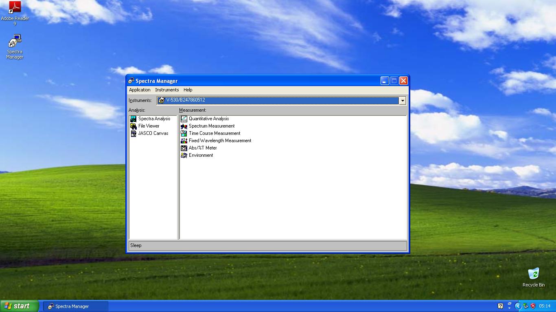Select the 'Abs/%T Meter' text label

pyautogui.click(x=203, y=148)
